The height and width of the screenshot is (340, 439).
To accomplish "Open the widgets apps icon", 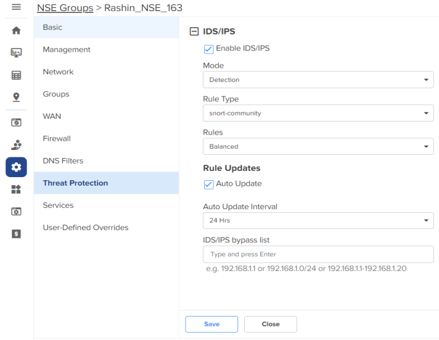I will coord(16,189).
